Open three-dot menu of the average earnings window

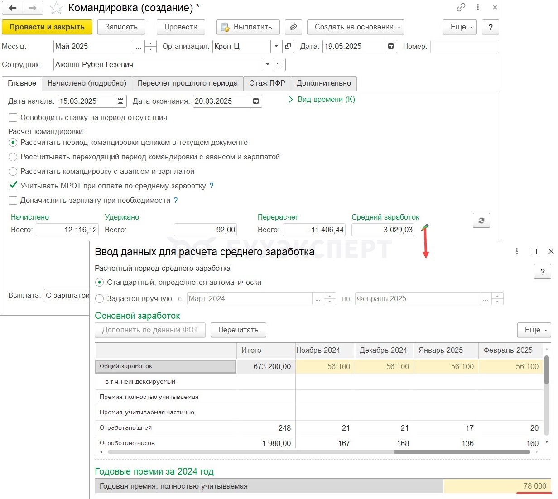517,251
